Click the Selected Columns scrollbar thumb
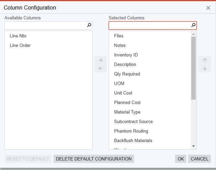The width and height of the screenshot is (216, 170). 193,68
